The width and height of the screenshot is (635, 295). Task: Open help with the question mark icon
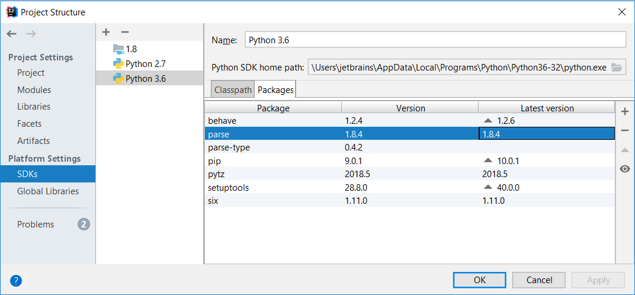16,280
